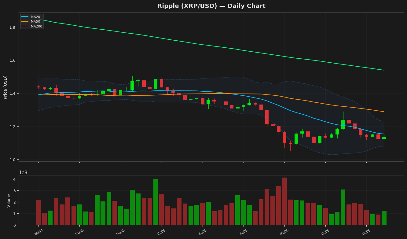407x239 pixels.
Task: Click the 1e9 volume scale label
Action: click(23, 173)
